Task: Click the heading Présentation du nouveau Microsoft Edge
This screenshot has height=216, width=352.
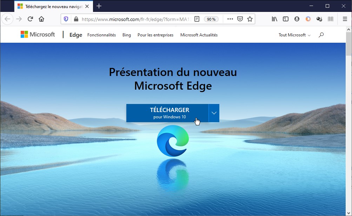Action: [x=173, y=79]
